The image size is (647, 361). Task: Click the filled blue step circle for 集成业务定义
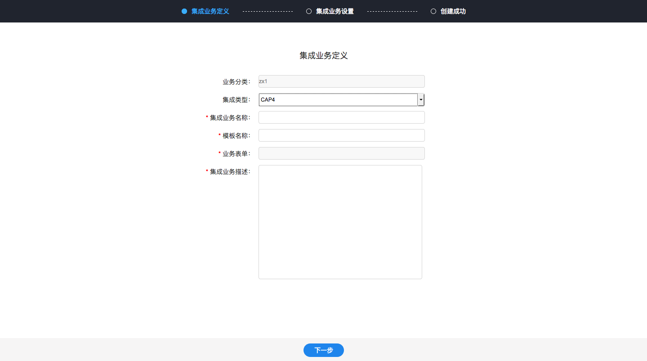click(184, 11)
